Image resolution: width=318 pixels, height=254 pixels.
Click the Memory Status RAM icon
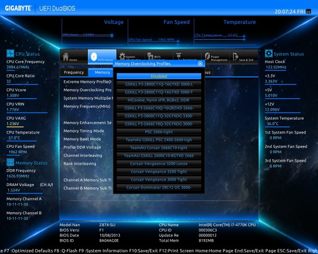[10, 162]
